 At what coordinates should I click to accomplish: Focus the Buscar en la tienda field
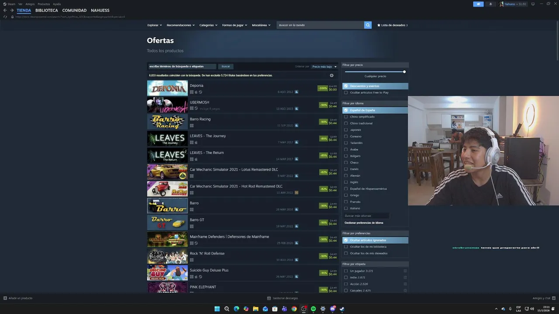(x=320, y=25)
